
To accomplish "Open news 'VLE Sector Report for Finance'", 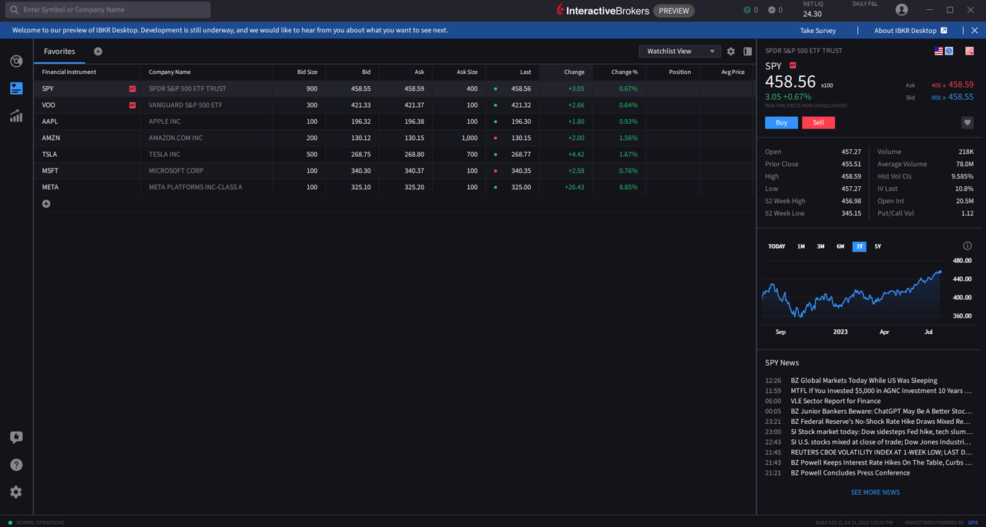I will pyautogui.click(x=836, y=401).
